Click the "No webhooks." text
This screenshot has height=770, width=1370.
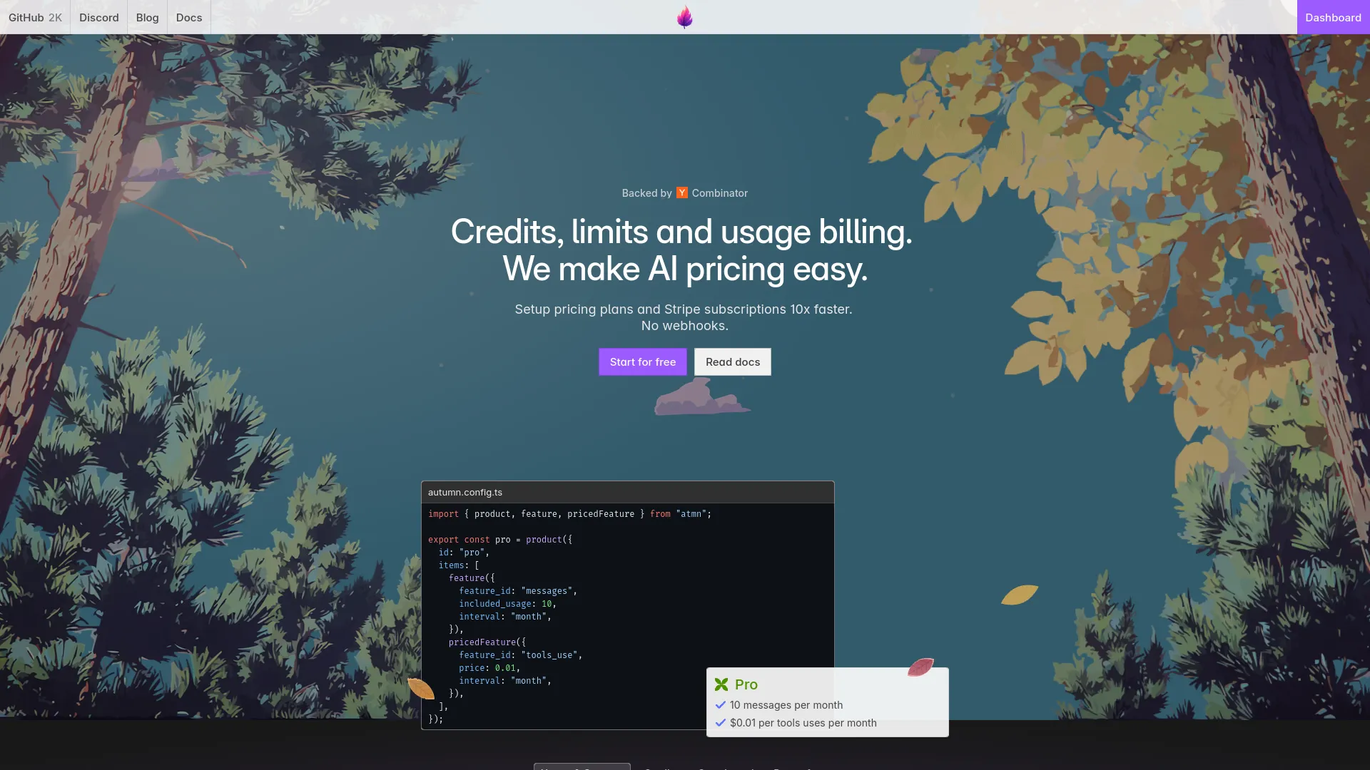[x=685, y=325]
